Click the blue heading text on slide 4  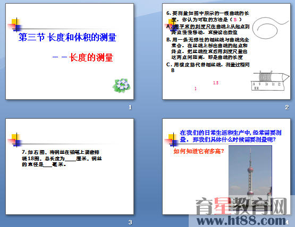(x=231, y=136)
